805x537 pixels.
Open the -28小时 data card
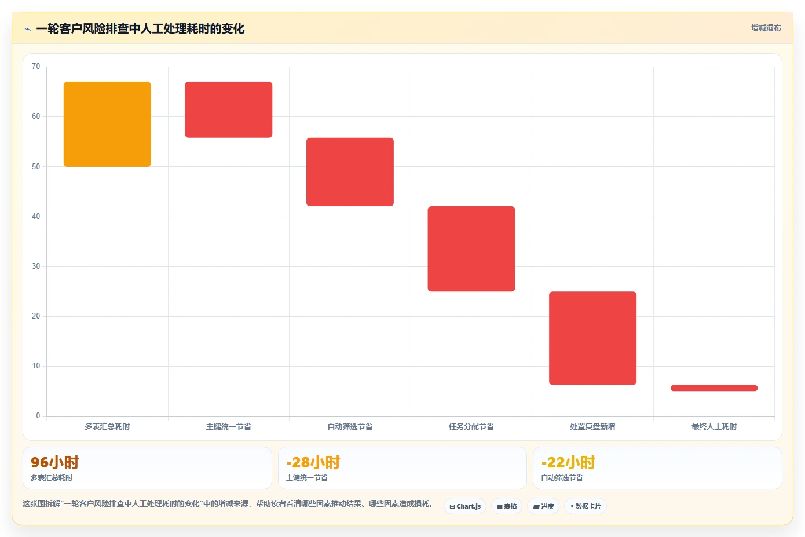(x=402, y=468)
